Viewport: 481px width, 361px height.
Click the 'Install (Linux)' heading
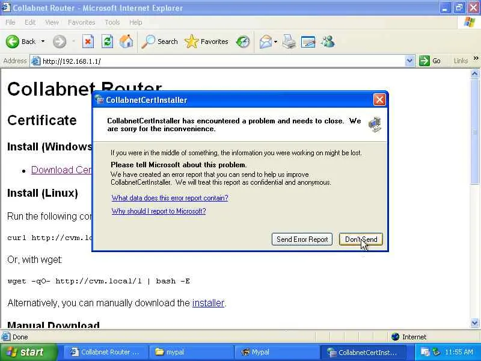pyautogui.click(x=43, y=193)
